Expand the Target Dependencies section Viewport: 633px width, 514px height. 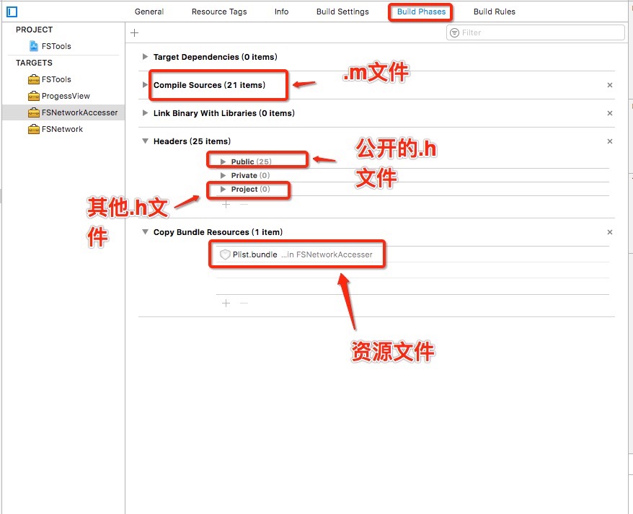point(146,57)
